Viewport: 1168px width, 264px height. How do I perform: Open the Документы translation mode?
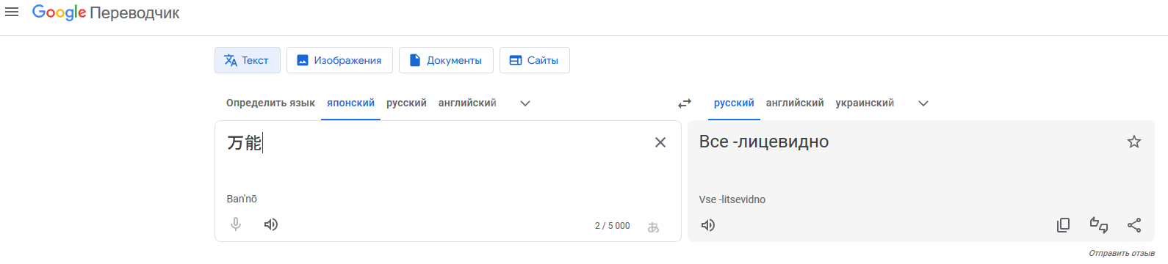click(446, 60)
